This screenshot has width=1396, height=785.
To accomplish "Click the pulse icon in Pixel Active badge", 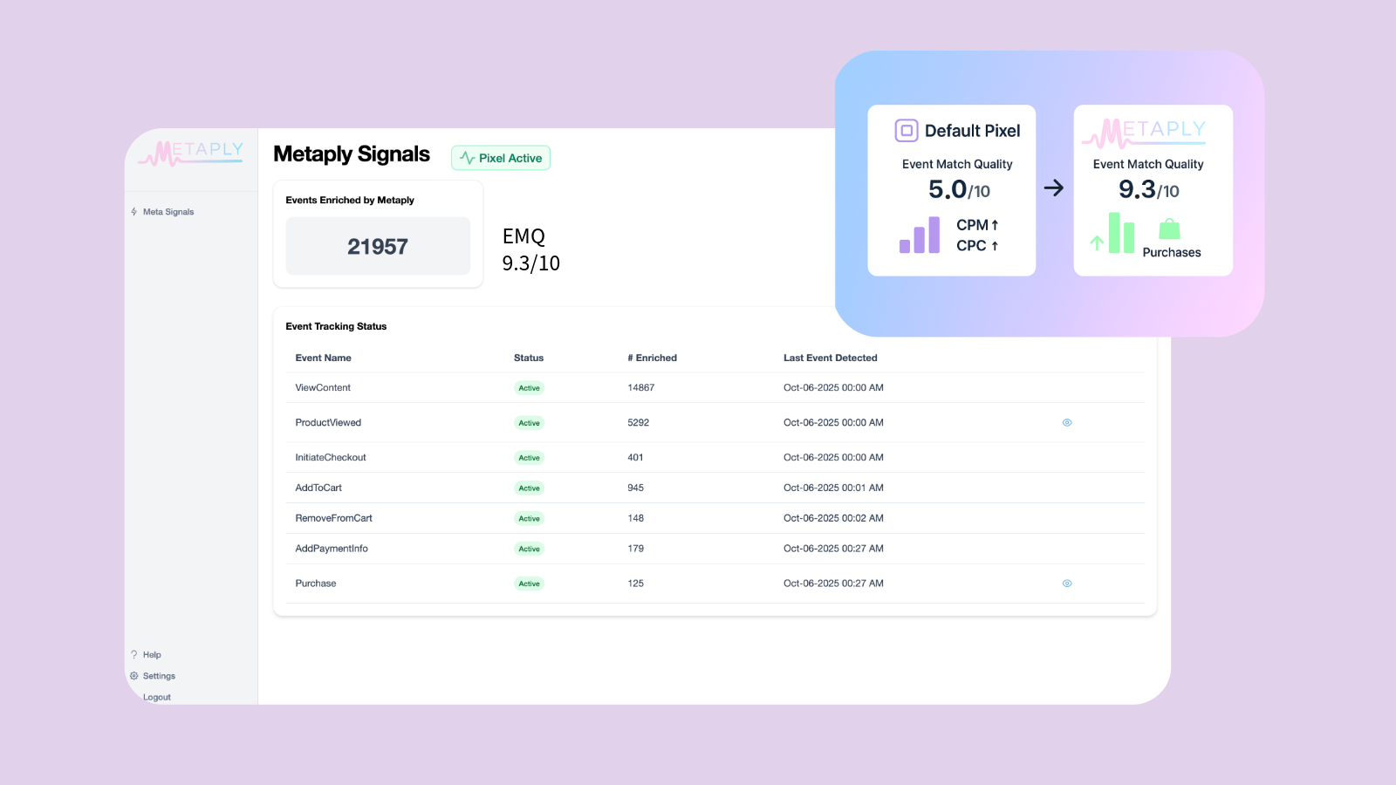I will [468, 158].
